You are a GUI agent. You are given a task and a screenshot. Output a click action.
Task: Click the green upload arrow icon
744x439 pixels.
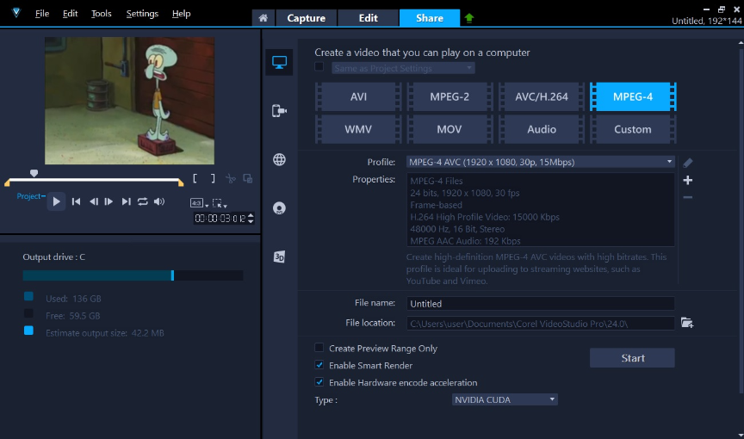[469, 18]
